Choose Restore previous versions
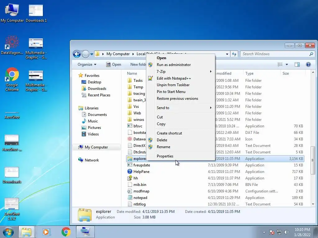Screen dimensions: 318x238 [180, 99]
